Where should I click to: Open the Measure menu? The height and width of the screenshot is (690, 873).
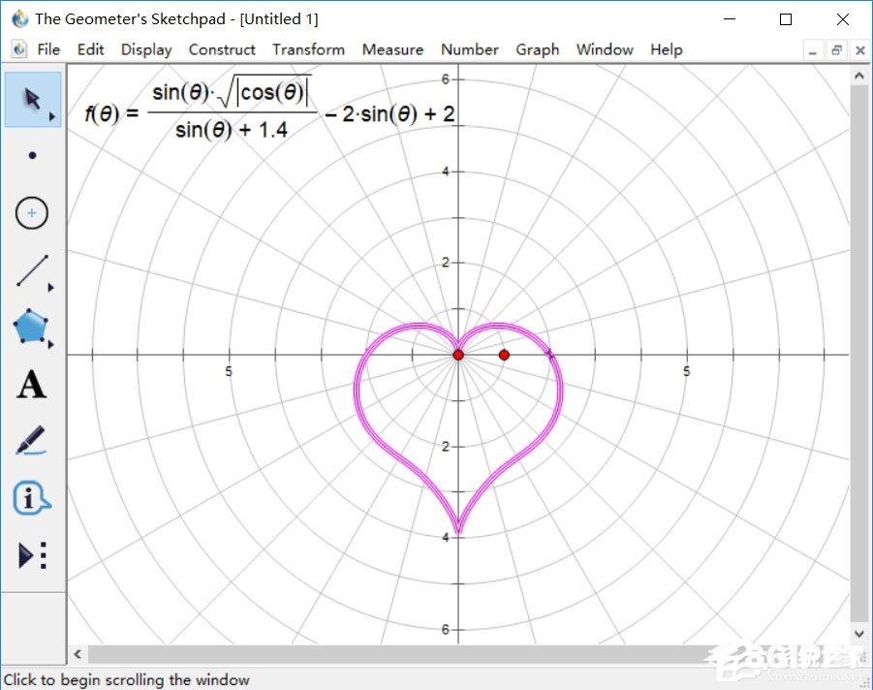[x=392, y=49]
